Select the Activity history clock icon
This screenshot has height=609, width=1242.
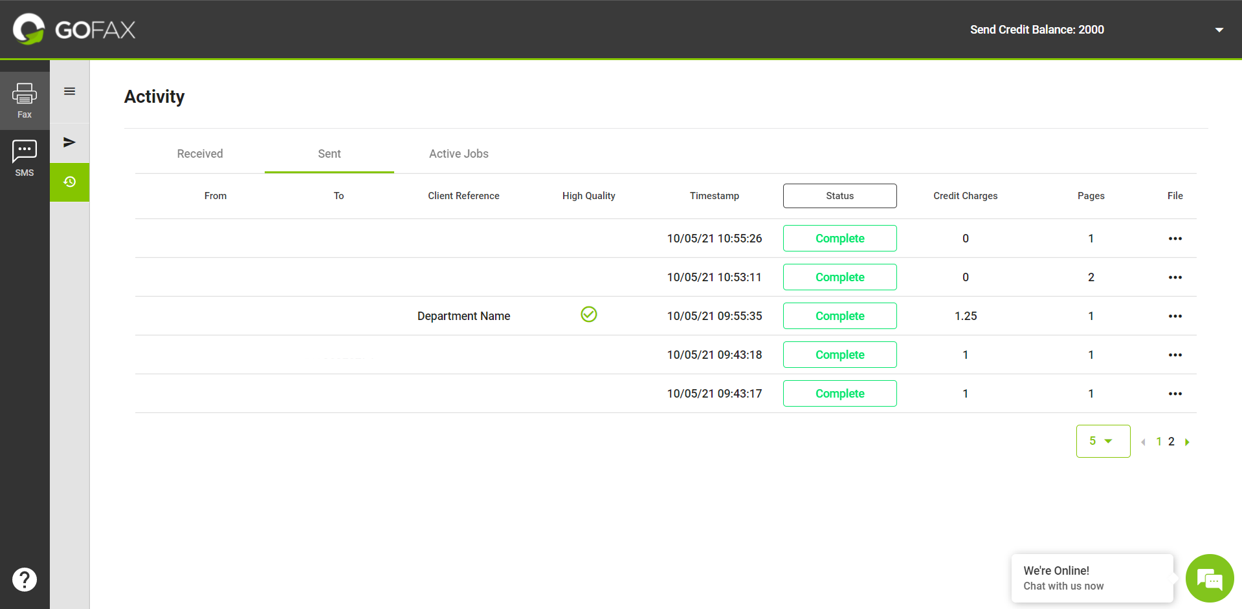click(70, 182)
